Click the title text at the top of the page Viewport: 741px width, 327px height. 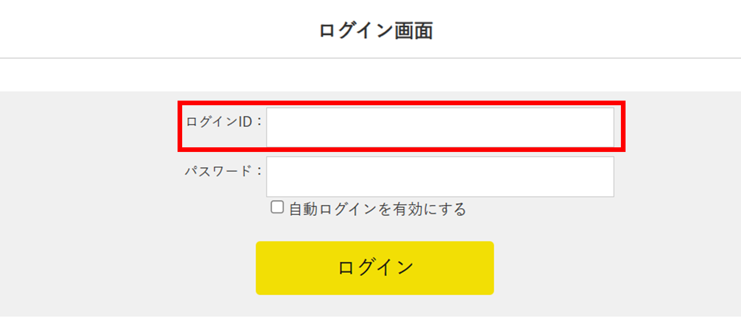coord(376,31)
